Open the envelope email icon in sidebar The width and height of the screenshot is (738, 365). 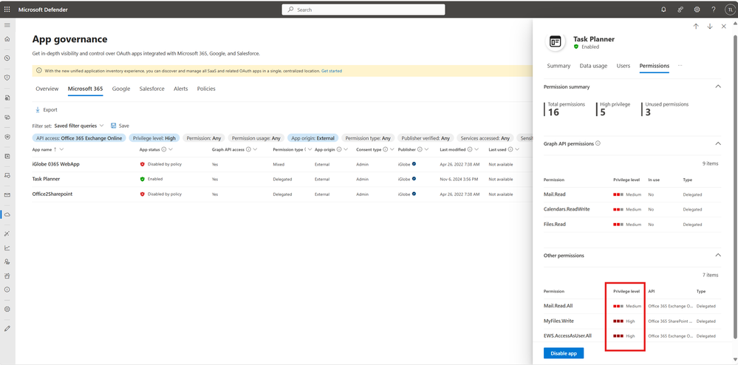pos(7,194)
